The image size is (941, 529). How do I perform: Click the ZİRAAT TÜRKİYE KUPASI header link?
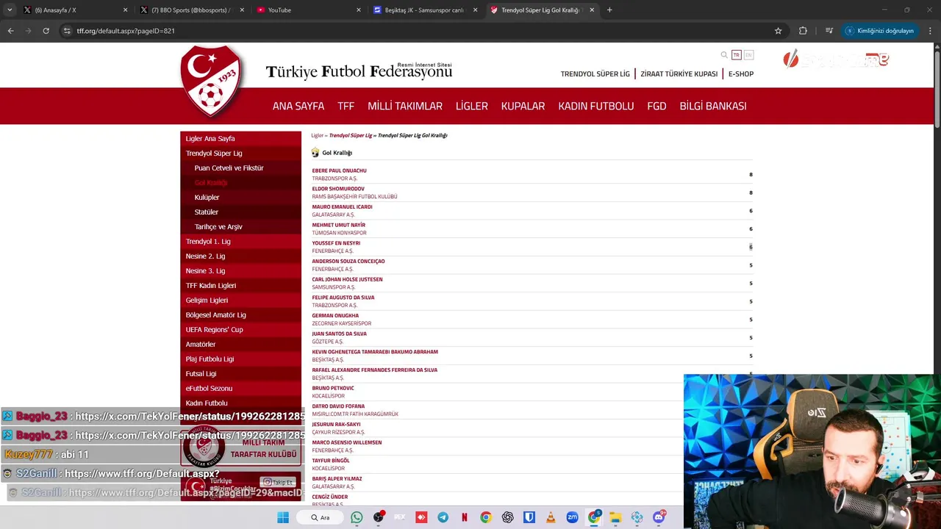click(679, 74)
